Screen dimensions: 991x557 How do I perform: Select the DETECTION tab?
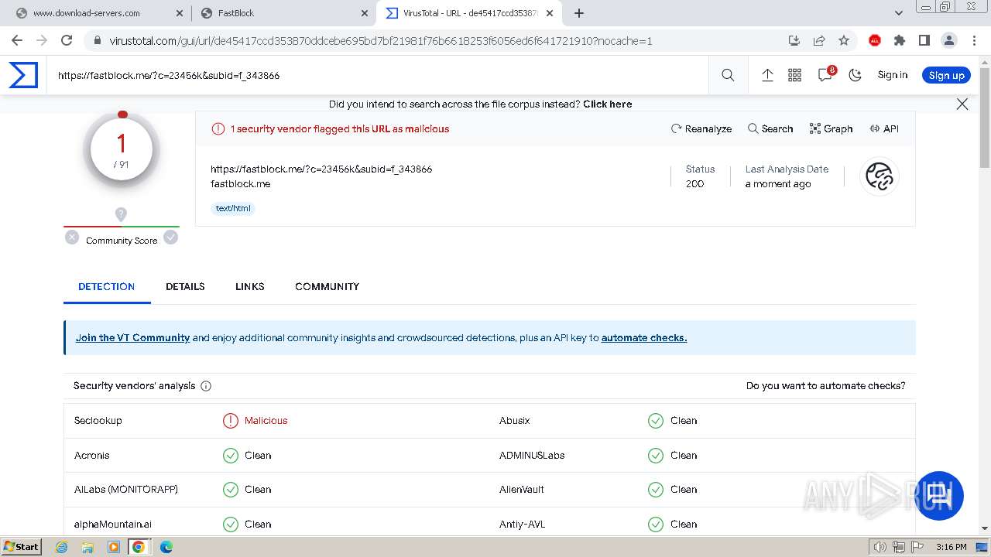(x=107, y=286)
